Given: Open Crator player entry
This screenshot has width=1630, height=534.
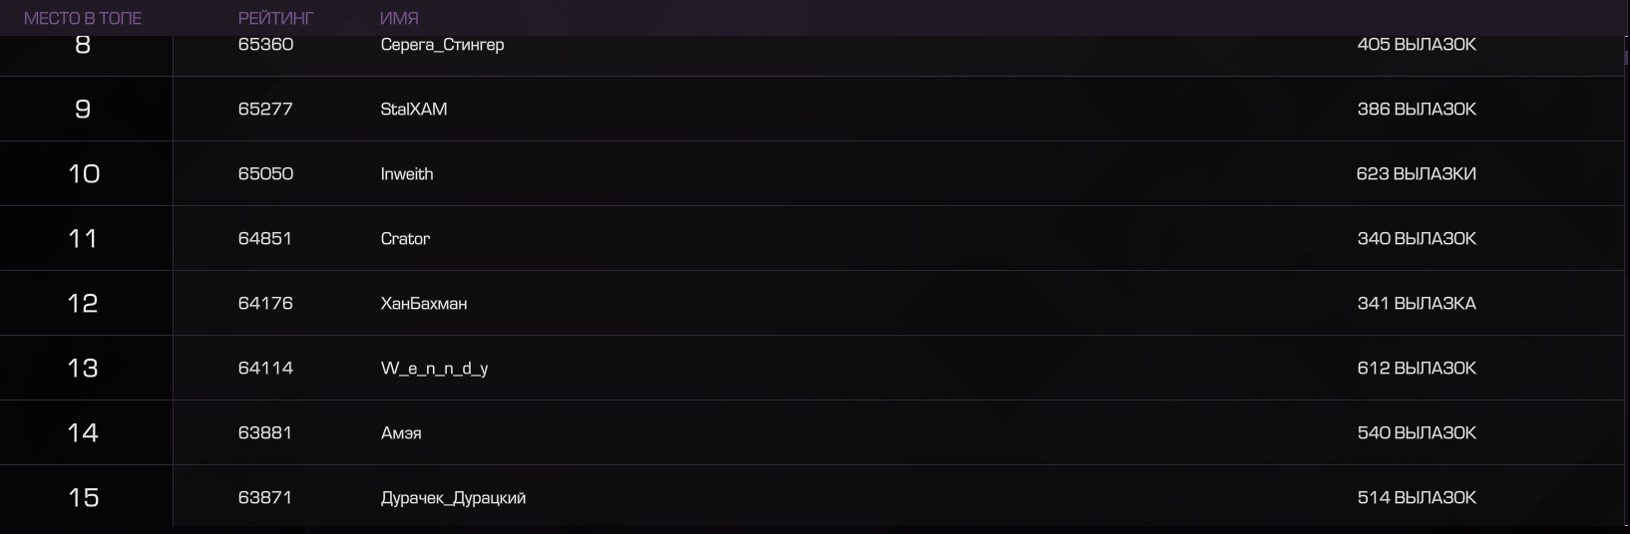Looking at the screenshot, I should [405, 238].
